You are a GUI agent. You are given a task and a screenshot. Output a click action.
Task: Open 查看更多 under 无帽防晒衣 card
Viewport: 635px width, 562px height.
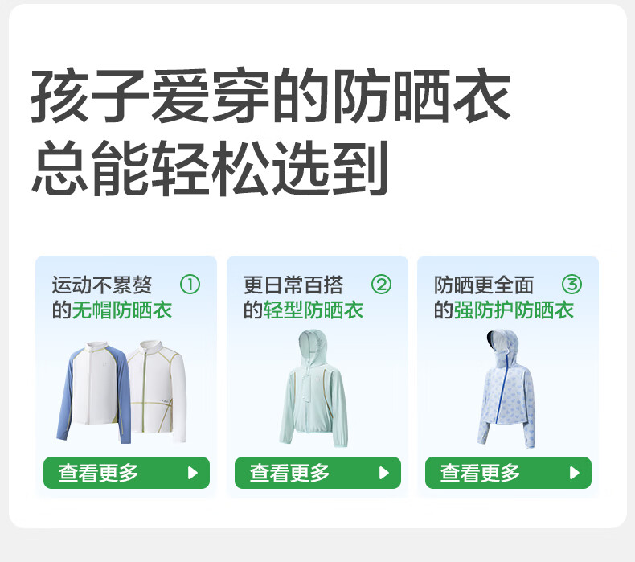126,473
